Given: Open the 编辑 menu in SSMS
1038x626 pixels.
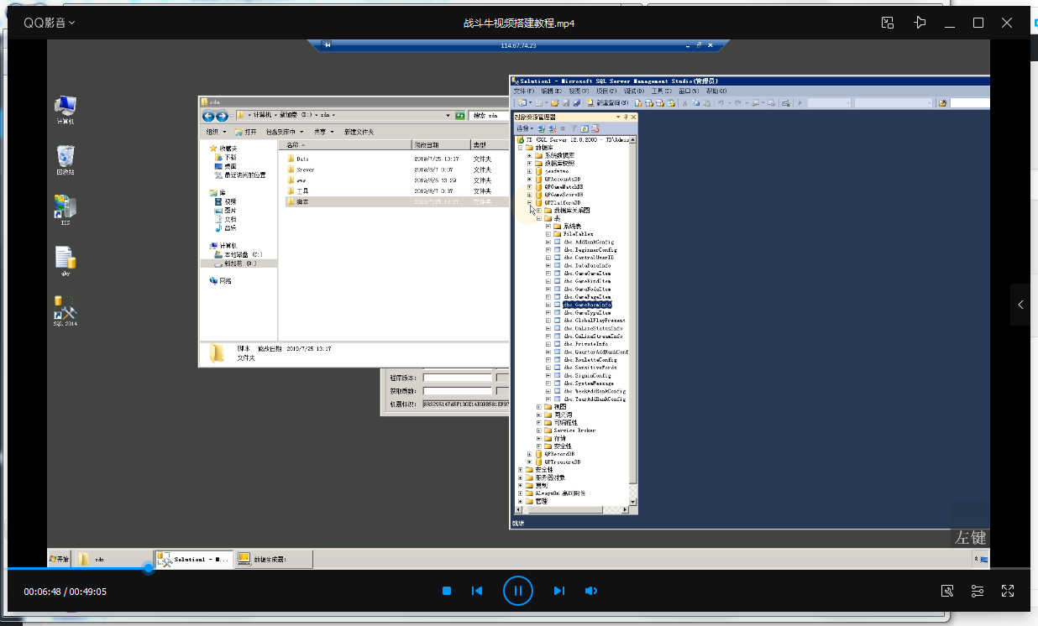Looking at the screenshot, I should (551, 91).
